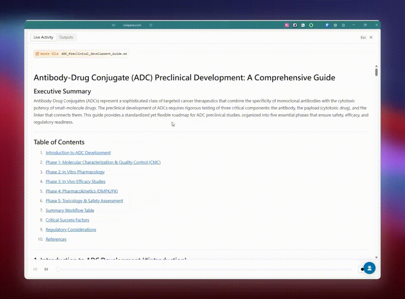Follow Phase 4: Pharmacokinetics (DMPK/PK) link
The image size is (405, 299).
click(82, 191)
